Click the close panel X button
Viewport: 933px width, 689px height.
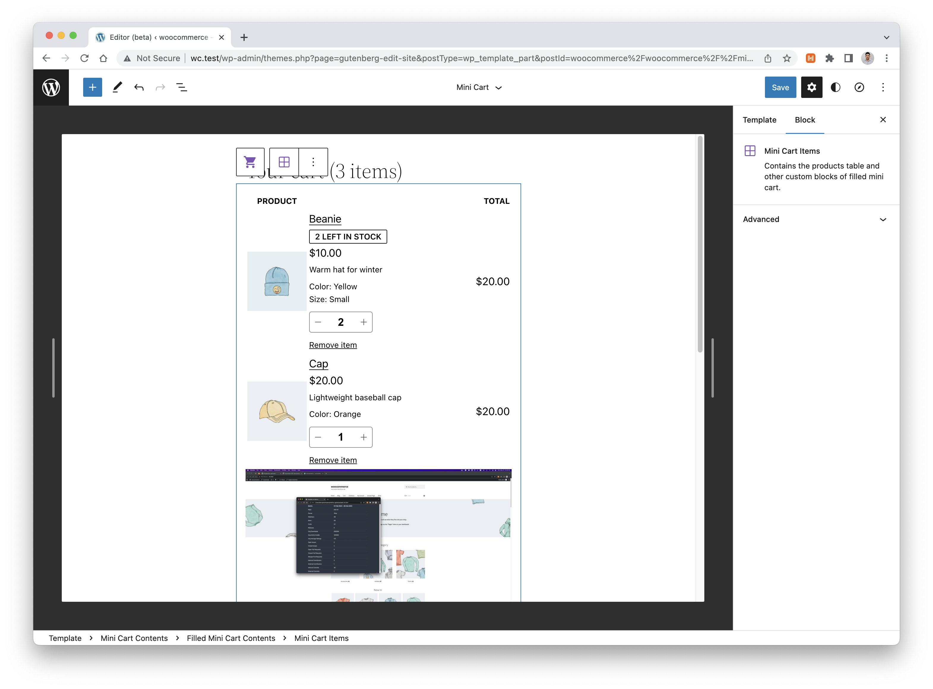point(883,119)
